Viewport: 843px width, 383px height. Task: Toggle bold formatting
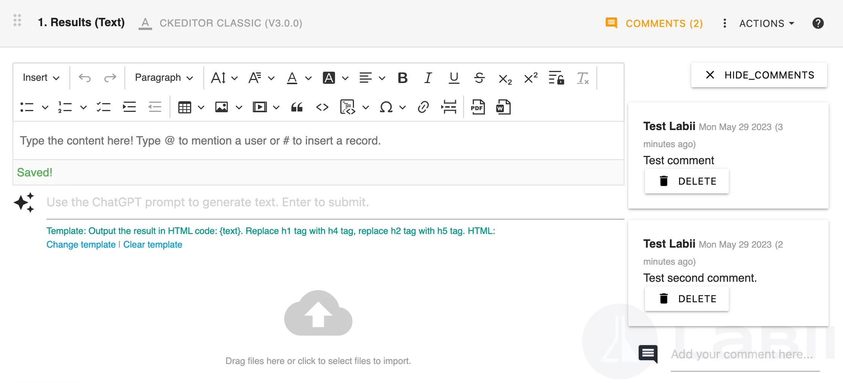403,78
